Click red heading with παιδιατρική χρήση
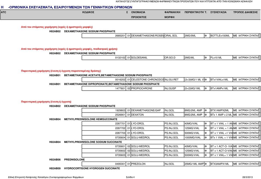 coord(69,49)
